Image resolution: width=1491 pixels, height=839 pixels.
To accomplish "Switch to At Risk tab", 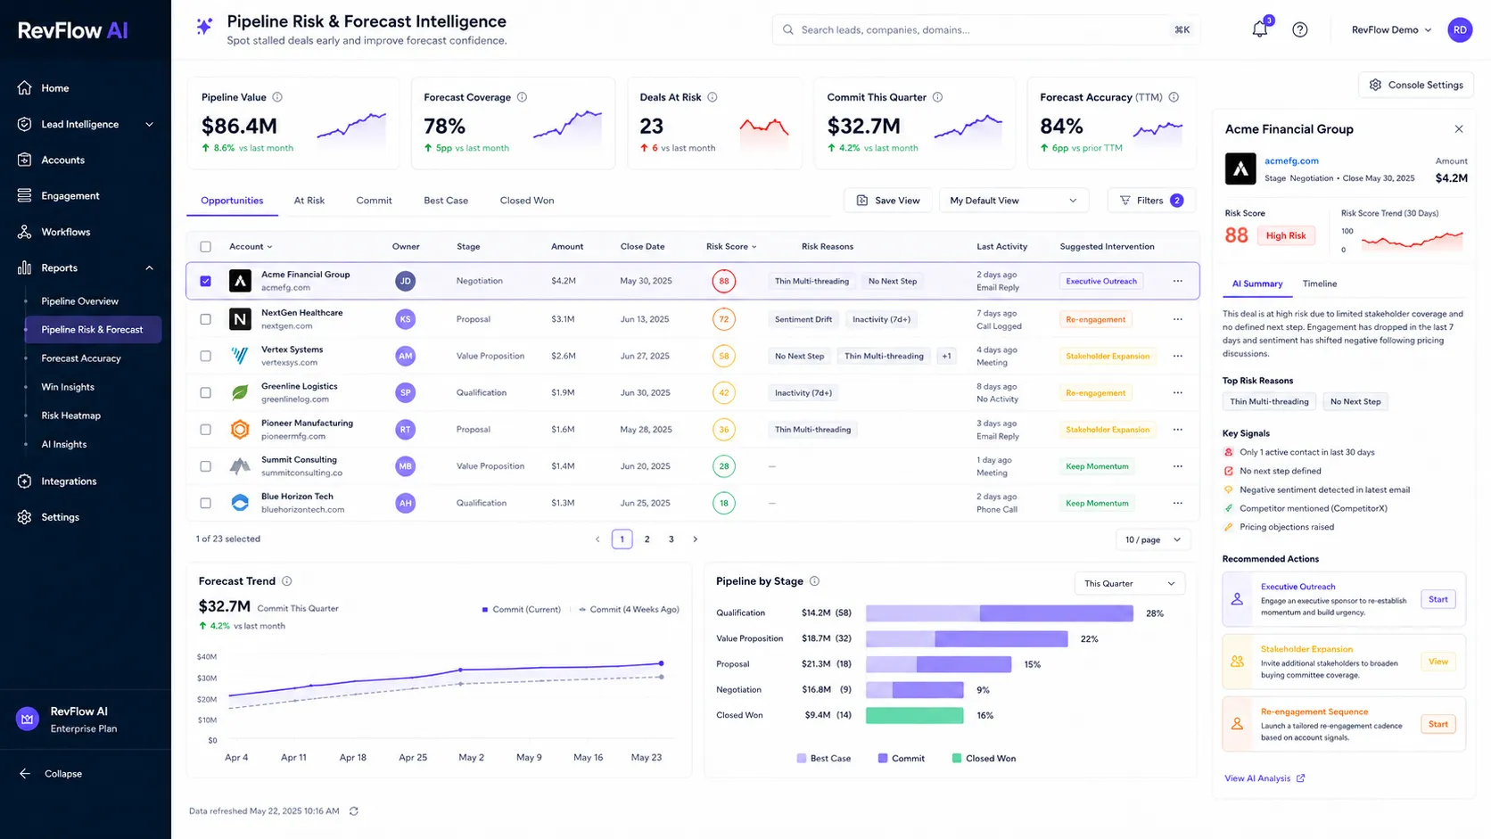I will coord(309,201).
